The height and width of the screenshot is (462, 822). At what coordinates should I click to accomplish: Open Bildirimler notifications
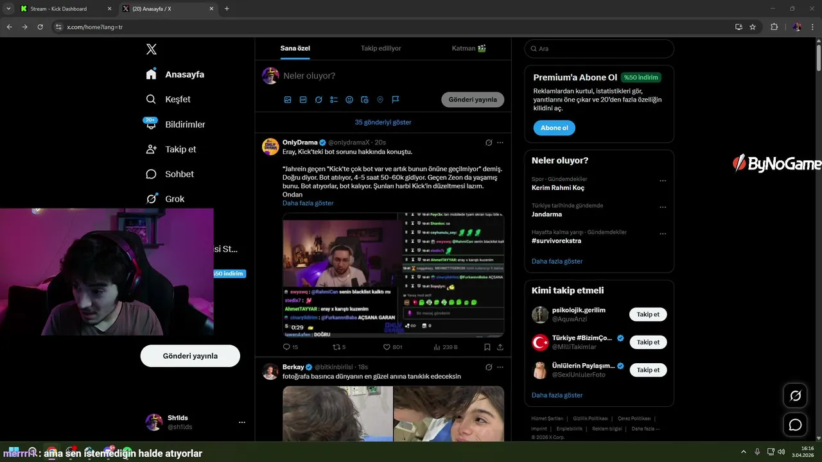[175, 124]
